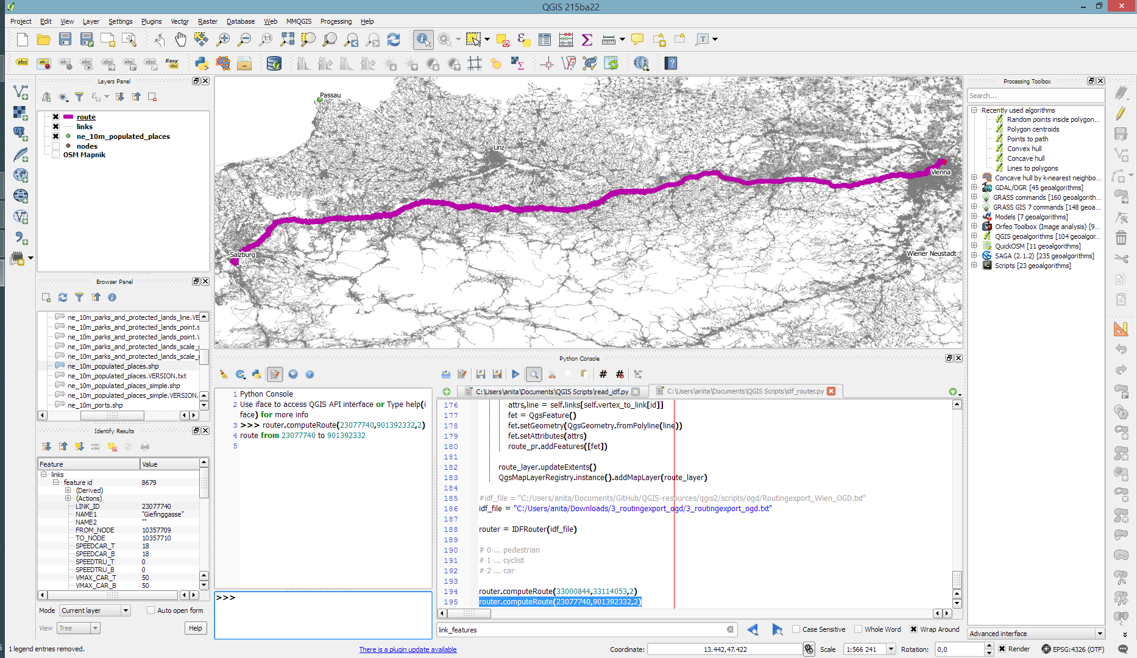Click the Processing Toolbox search field
The width and height of the screenshot is (1137, 658).
coord(1035,96)
